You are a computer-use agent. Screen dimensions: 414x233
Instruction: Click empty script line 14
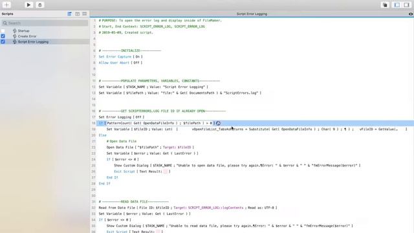[x=255, y=99]
